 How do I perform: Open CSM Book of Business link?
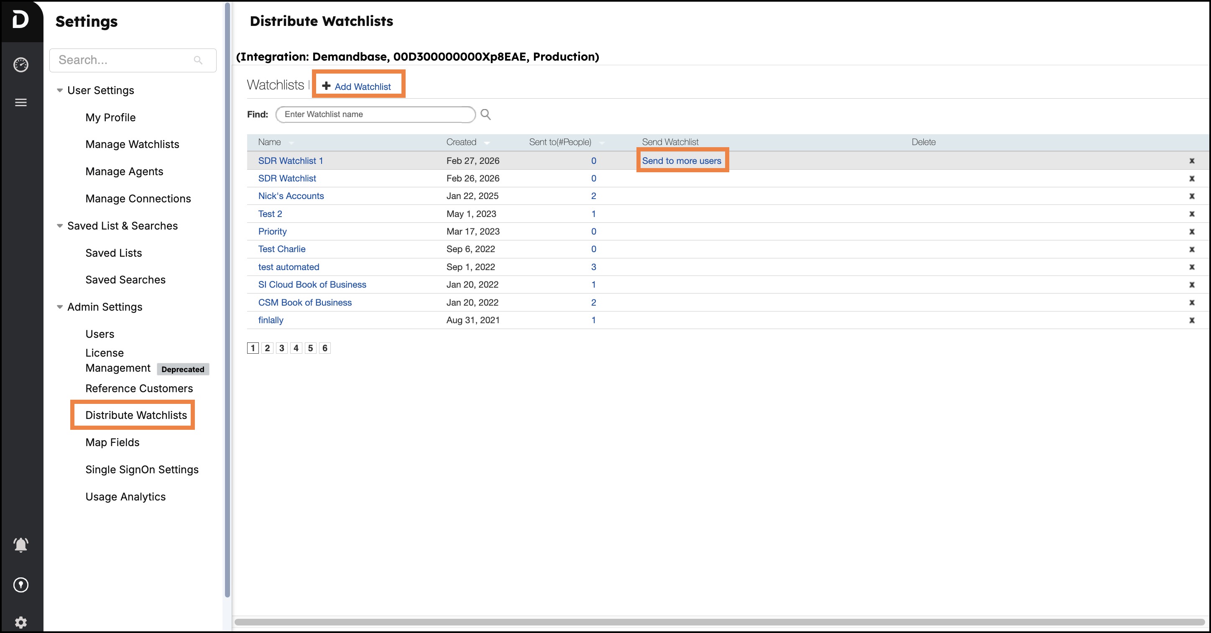coord(304,303)
